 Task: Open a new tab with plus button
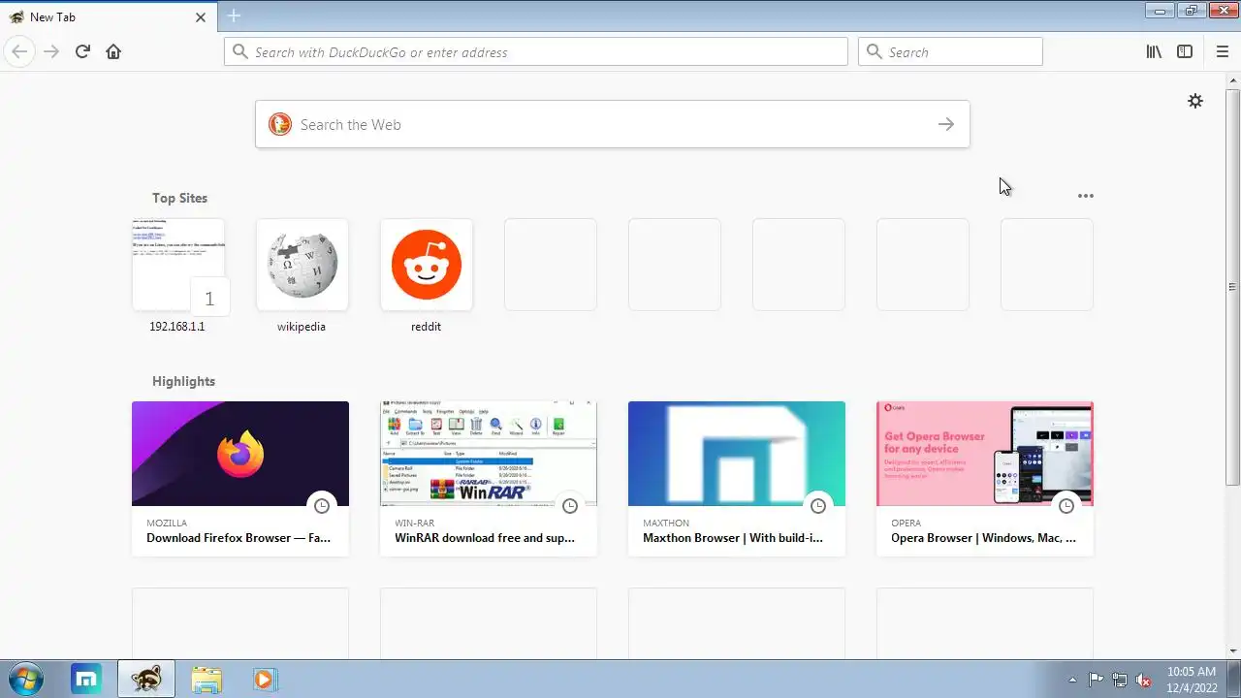(x=234, y=16)
